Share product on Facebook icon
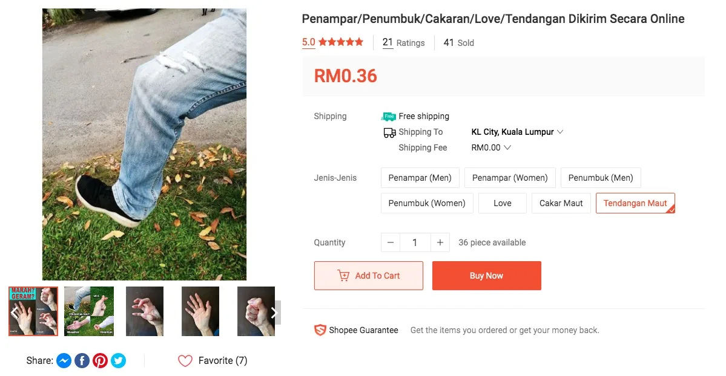Image resolution: width=726 pixels, height=376 pixels. click(82, 361)
